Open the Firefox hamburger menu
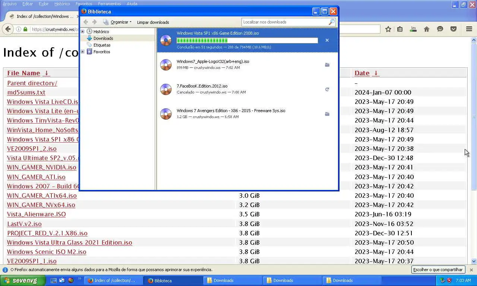Image resolution: width=477 pixels, height=286 pixels. tap(469, 29)
